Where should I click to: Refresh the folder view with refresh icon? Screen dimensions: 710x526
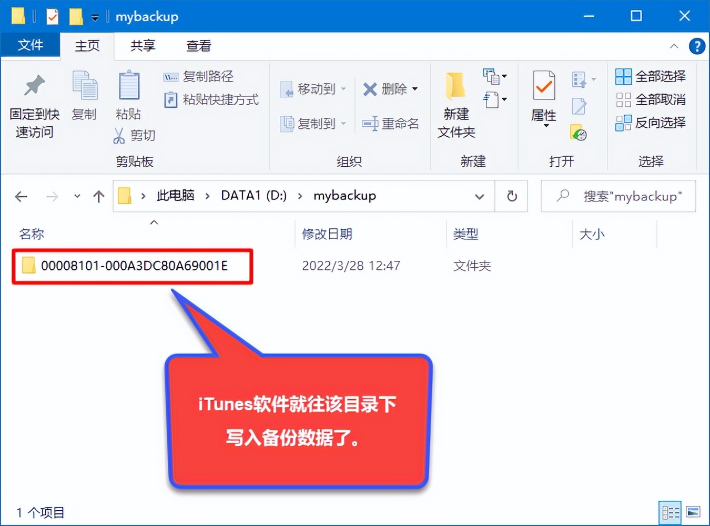(511, 196)
